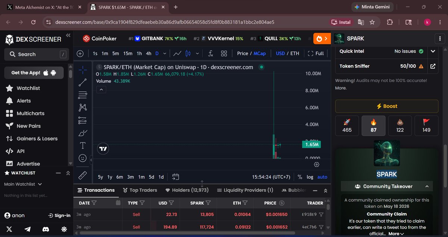The image size is (448, 237).
Task: Select the crosshair cursor drawing tool
Action: click(x=83, y=69)
